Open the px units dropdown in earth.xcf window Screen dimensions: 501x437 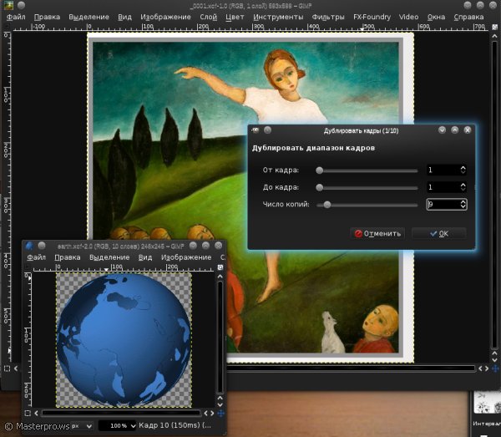click(82, 426)
